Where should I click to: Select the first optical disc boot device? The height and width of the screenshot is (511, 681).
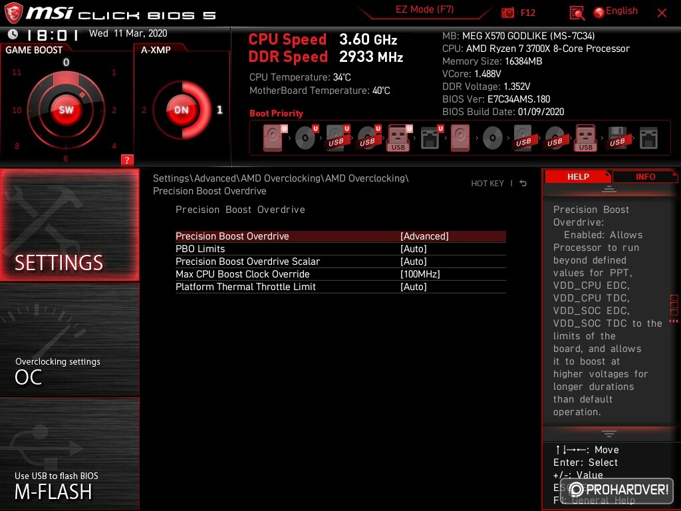pyautogui.click(x=306, y=138)
